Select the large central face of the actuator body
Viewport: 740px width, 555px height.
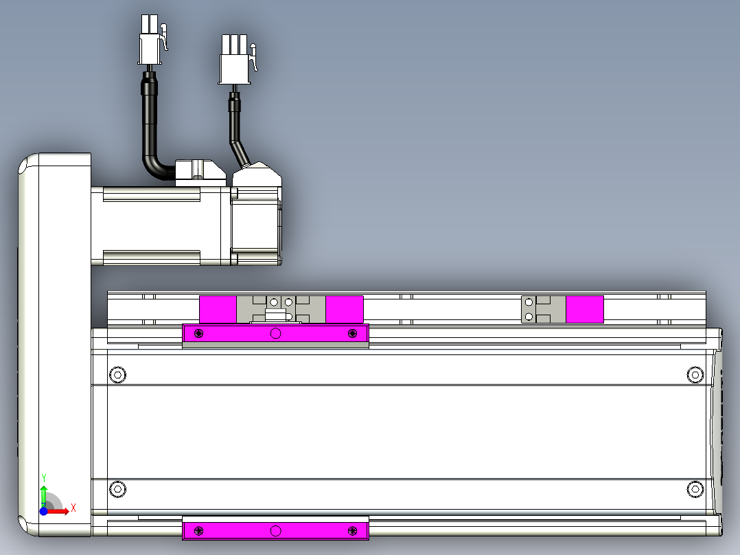[406, 432]
